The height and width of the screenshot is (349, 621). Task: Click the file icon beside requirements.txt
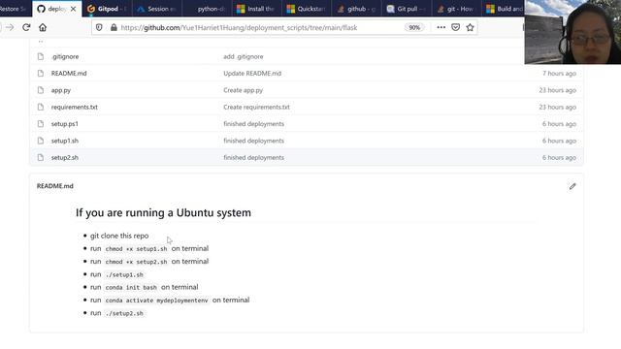(41, 107)
